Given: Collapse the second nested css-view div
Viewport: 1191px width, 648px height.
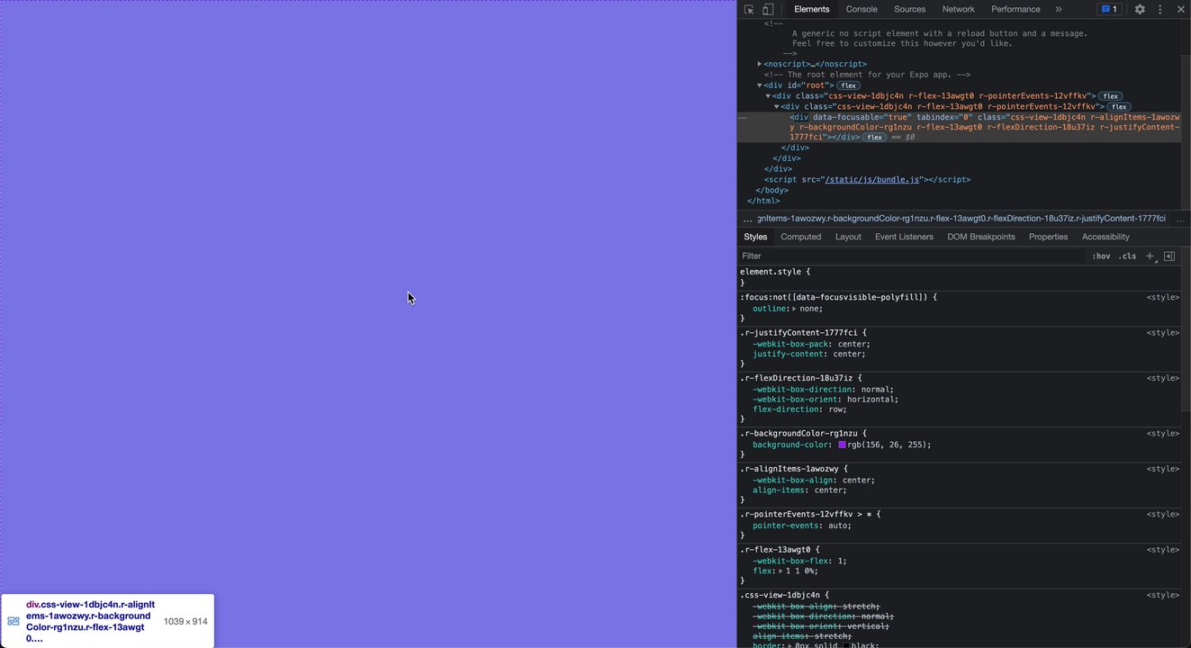Looking at the screenshot, I should tap(776, 107).
